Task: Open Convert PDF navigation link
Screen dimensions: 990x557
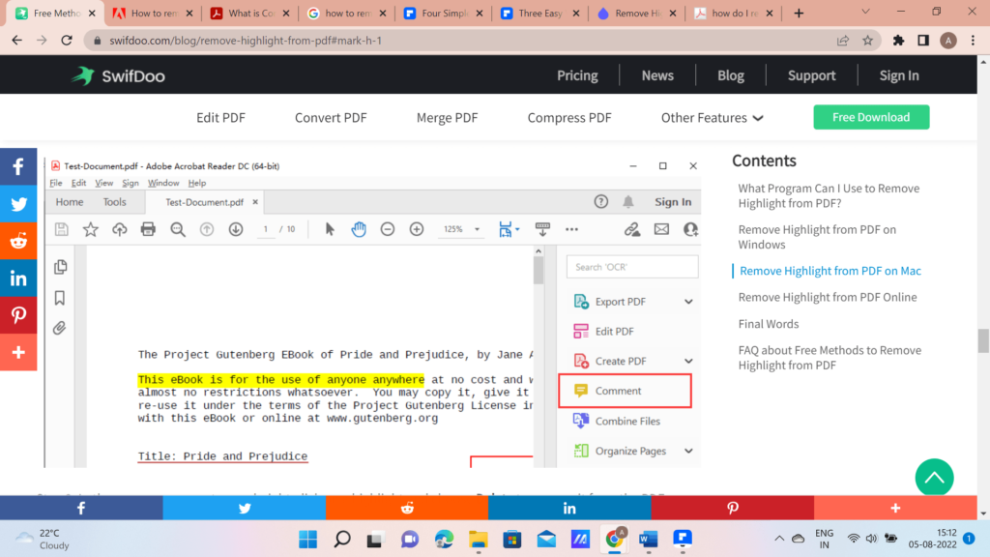Action: [x=331, y=117]
